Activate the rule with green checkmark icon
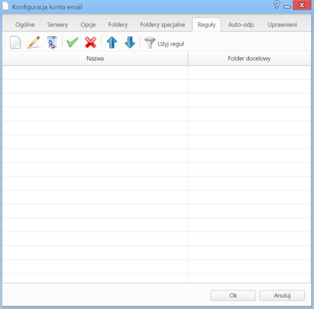The height and width of the screenshot is (309, 314). [73, 42]
